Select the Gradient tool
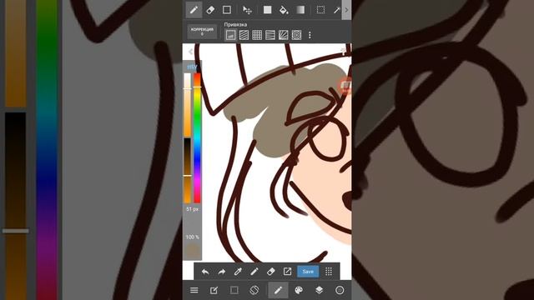 [x=300, y=10]
